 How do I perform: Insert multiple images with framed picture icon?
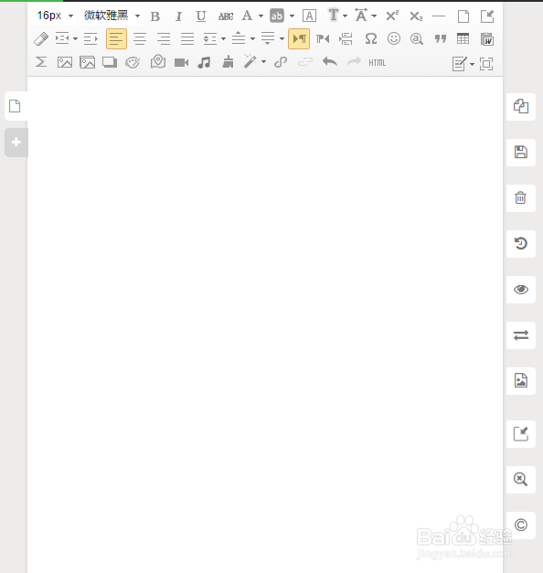pyautogui.click(x=88, y=62)
